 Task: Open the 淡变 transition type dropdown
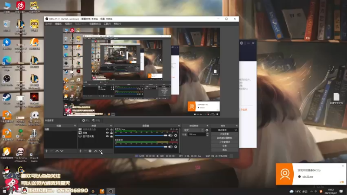pos(193,130)
